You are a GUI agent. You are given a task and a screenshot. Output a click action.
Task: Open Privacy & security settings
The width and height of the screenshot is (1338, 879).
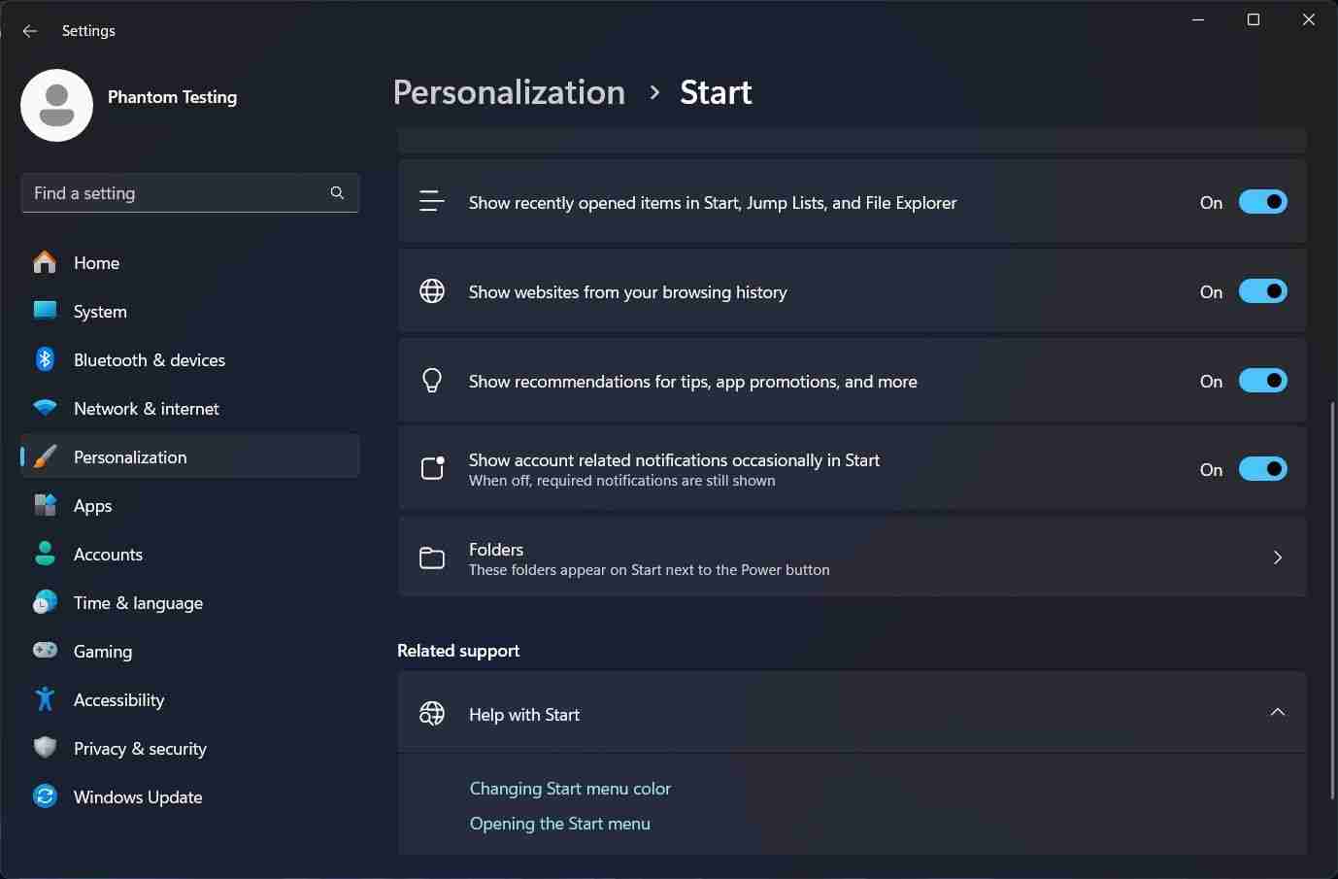coord(140,748)
